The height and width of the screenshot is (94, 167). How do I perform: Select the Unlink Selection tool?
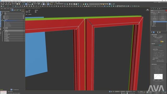point(8,4)
